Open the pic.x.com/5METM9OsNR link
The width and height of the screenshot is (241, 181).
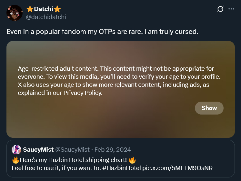click(177, 168)
